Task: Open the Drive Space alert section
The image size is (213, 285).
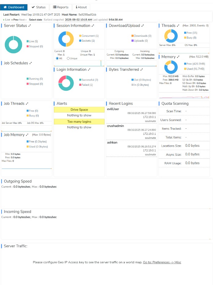Action: pos(79,110)
